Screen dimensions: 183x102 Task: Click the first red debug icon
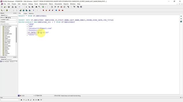(x=43, y=10)
